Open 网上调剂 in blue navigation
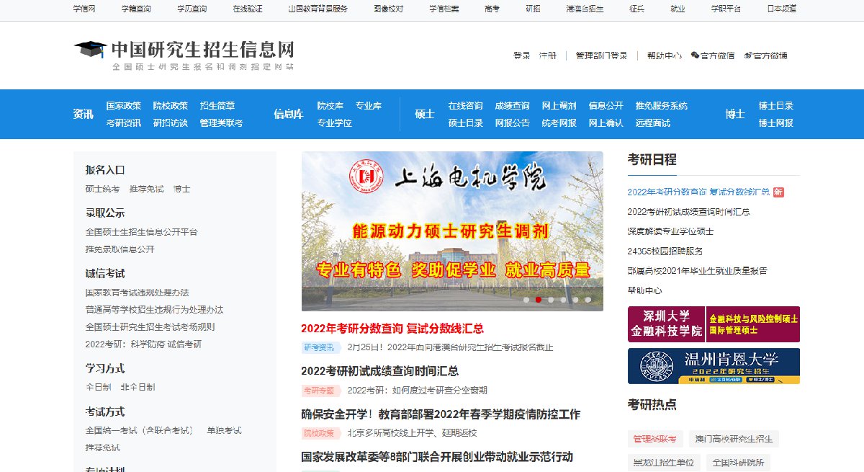Image resolution: width=864 pixels, height=472 pixels. (559, 106)
